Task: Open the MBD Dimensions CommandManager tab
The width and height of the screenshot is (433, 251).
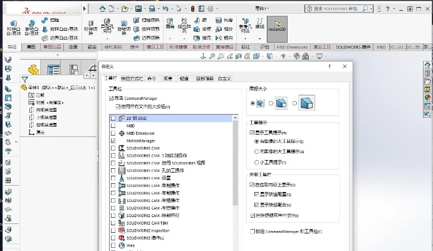Action: [x=293, y=47]
